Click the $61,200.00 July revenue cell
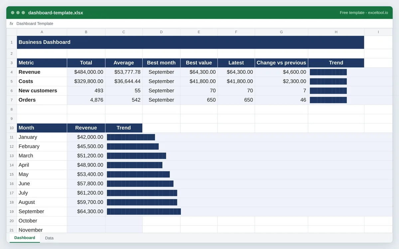 86,193
